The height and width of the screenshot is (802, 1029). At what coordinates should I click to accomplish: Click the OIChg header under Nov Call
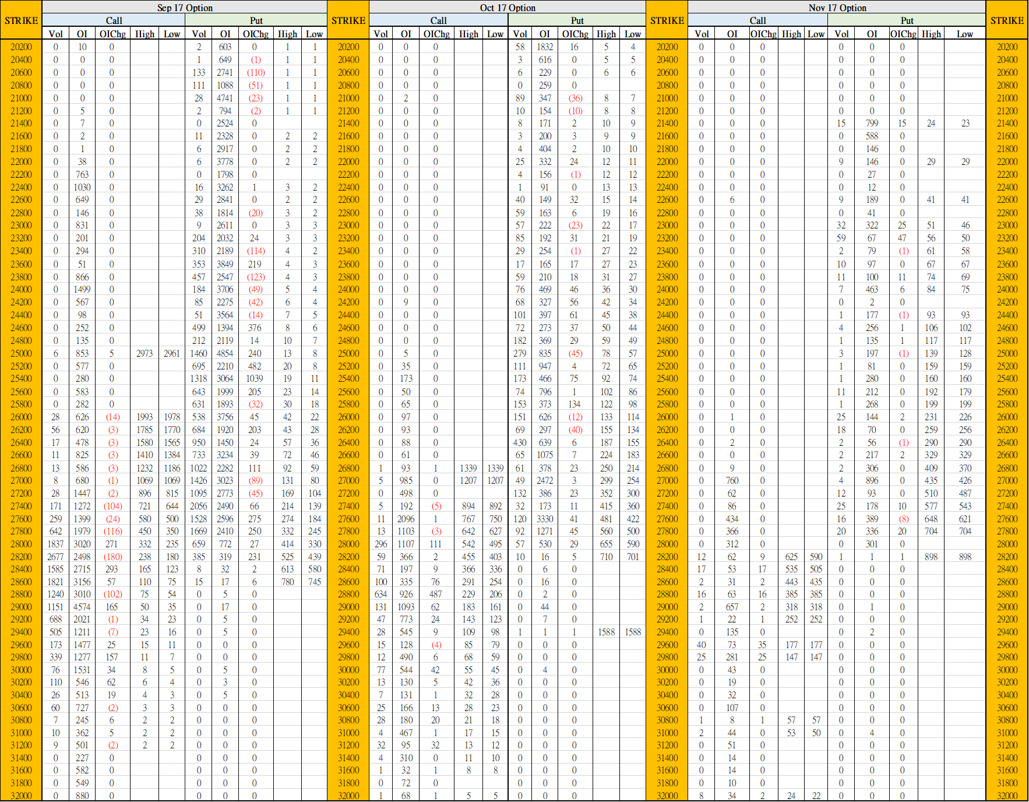[763, 34]
